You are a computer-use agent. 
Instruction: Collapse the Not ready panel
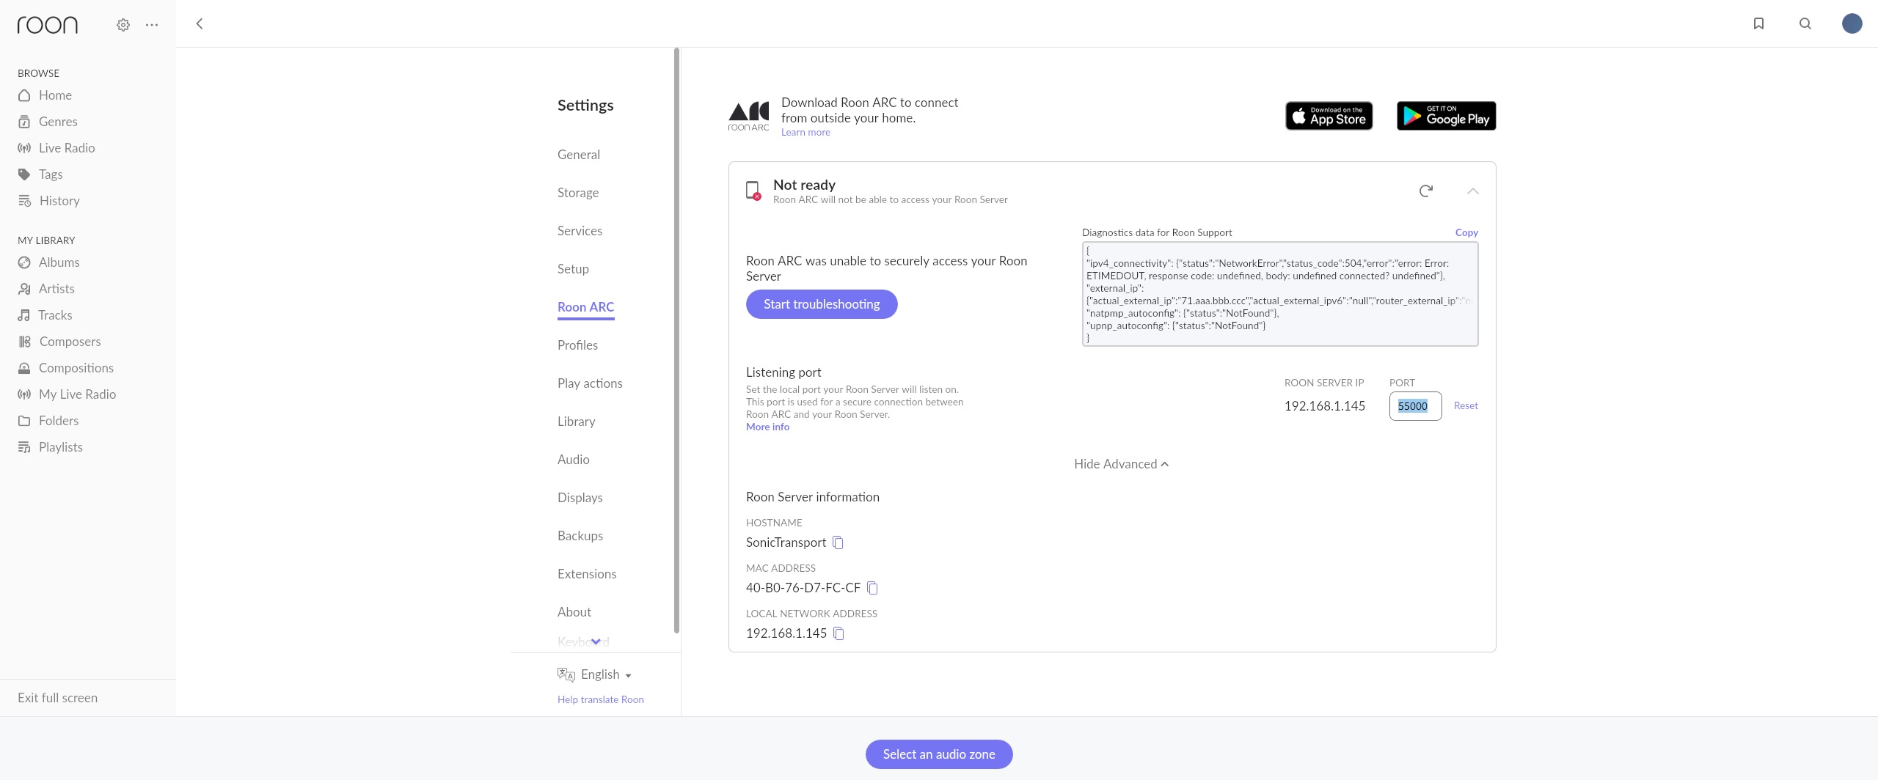tap(1472, 191)
